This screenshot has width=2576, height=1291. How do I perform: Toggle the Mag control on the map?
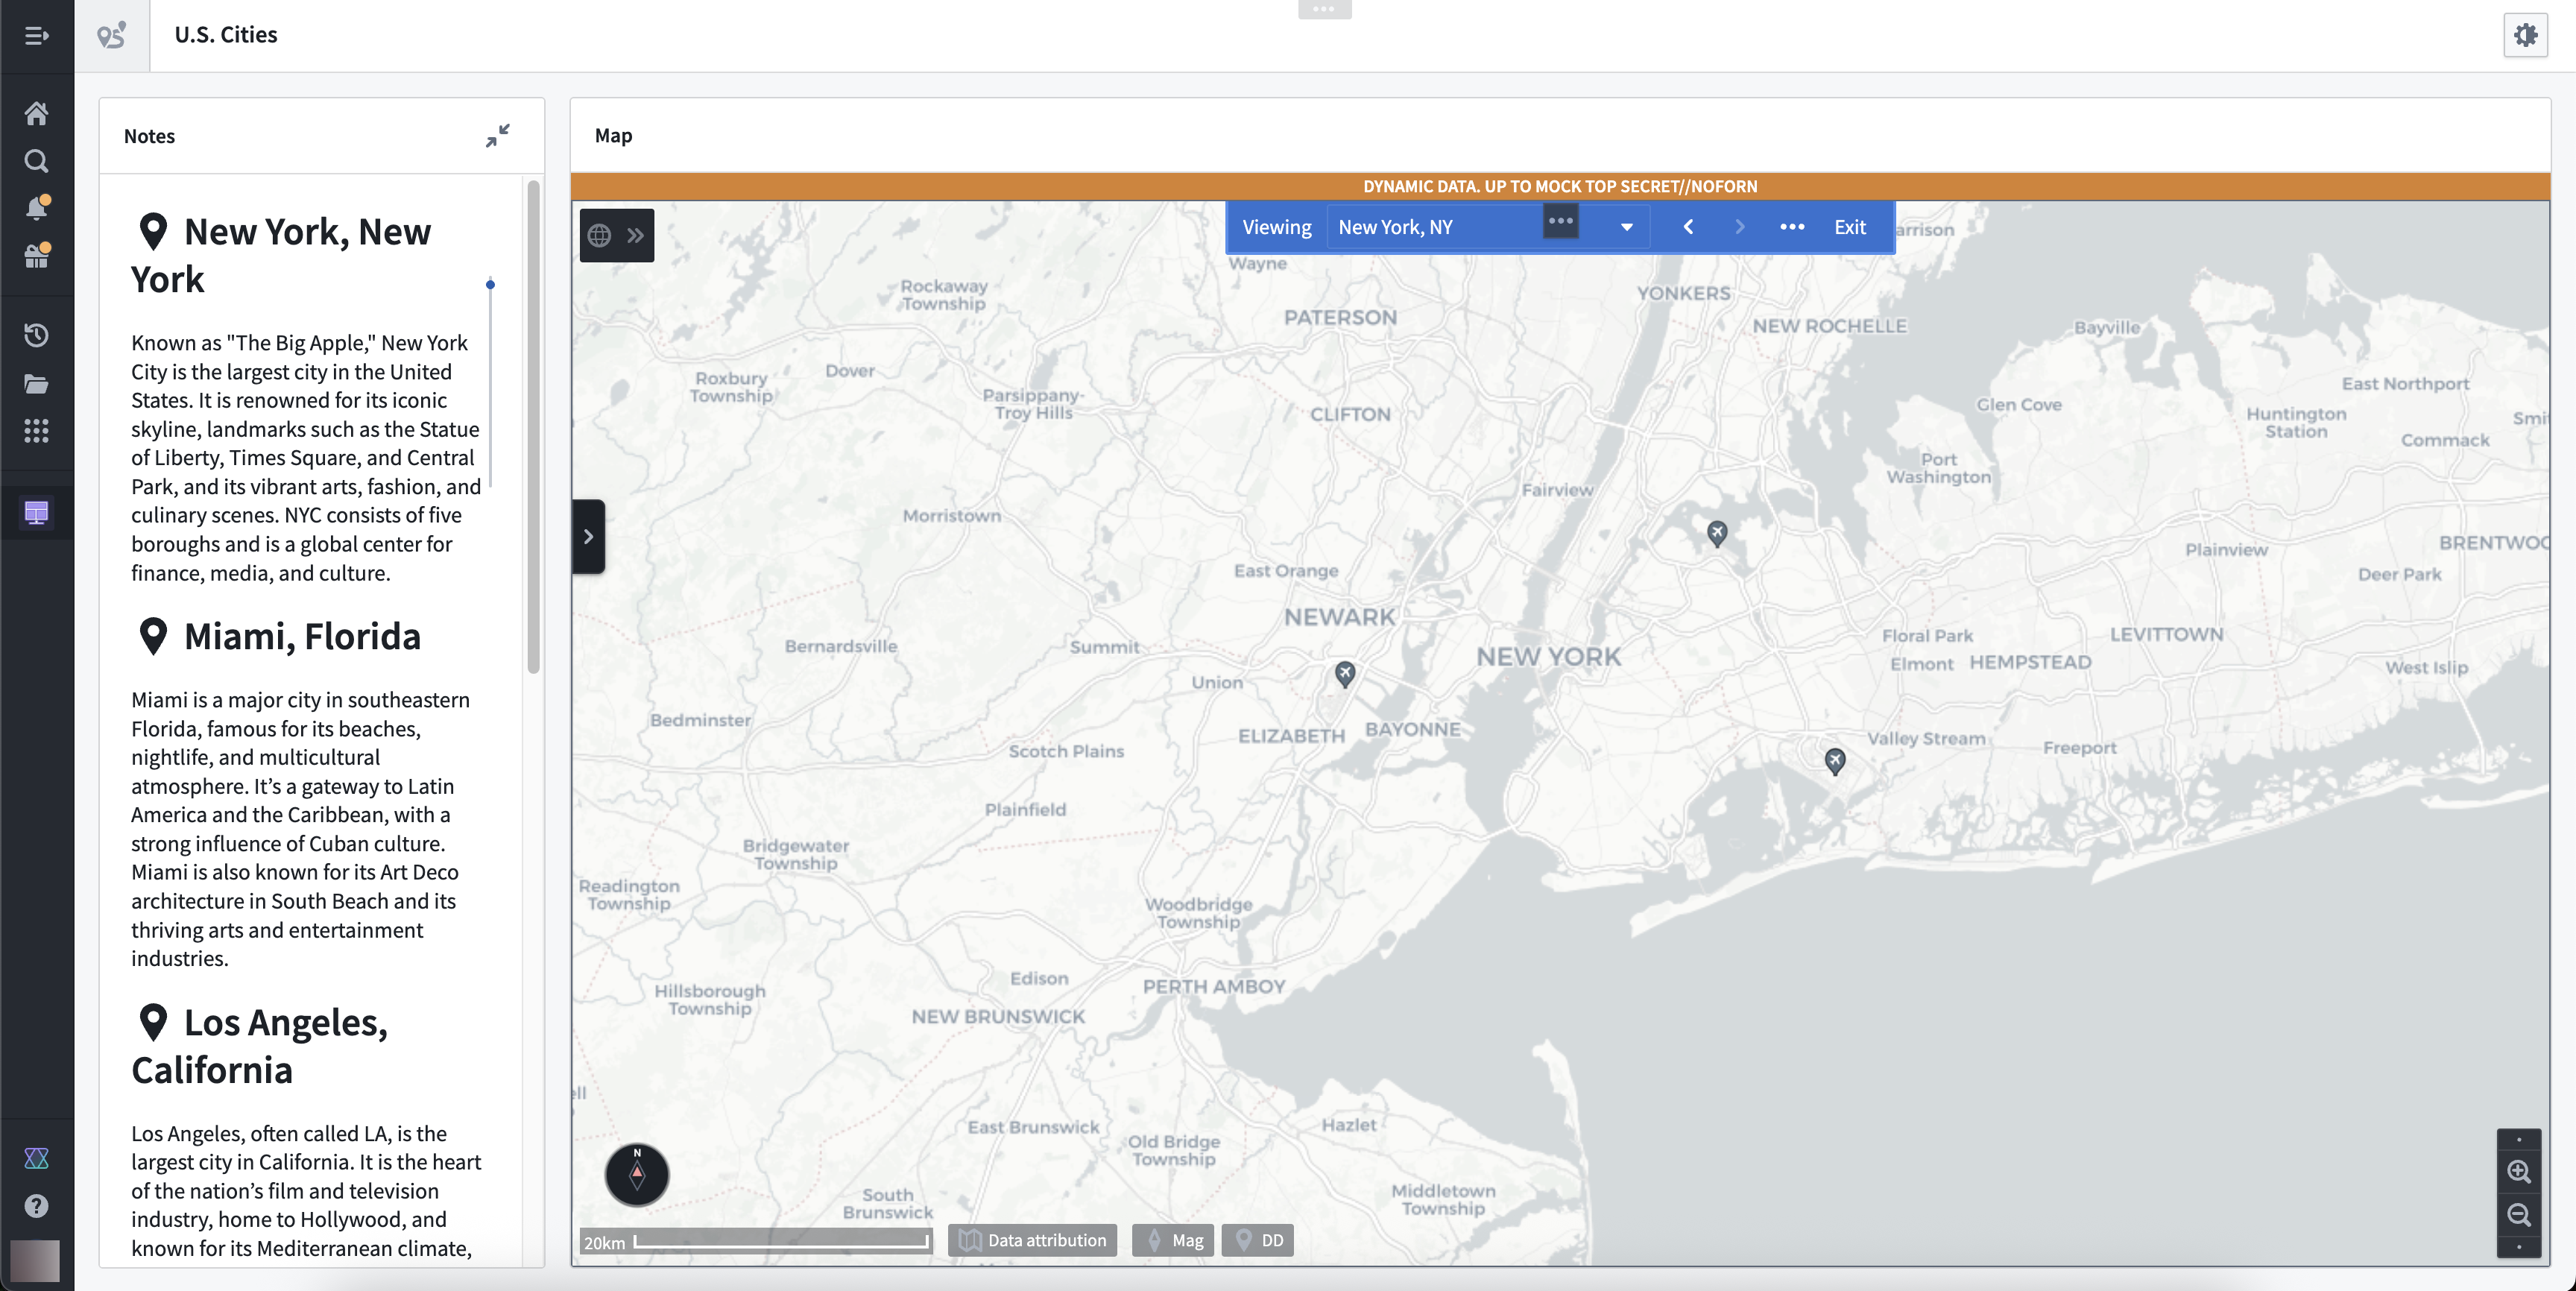(1172, 1240)
